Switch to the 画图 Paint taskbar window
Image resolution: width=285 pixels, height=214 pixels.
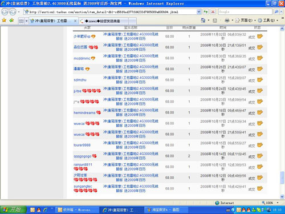point(166,210)
